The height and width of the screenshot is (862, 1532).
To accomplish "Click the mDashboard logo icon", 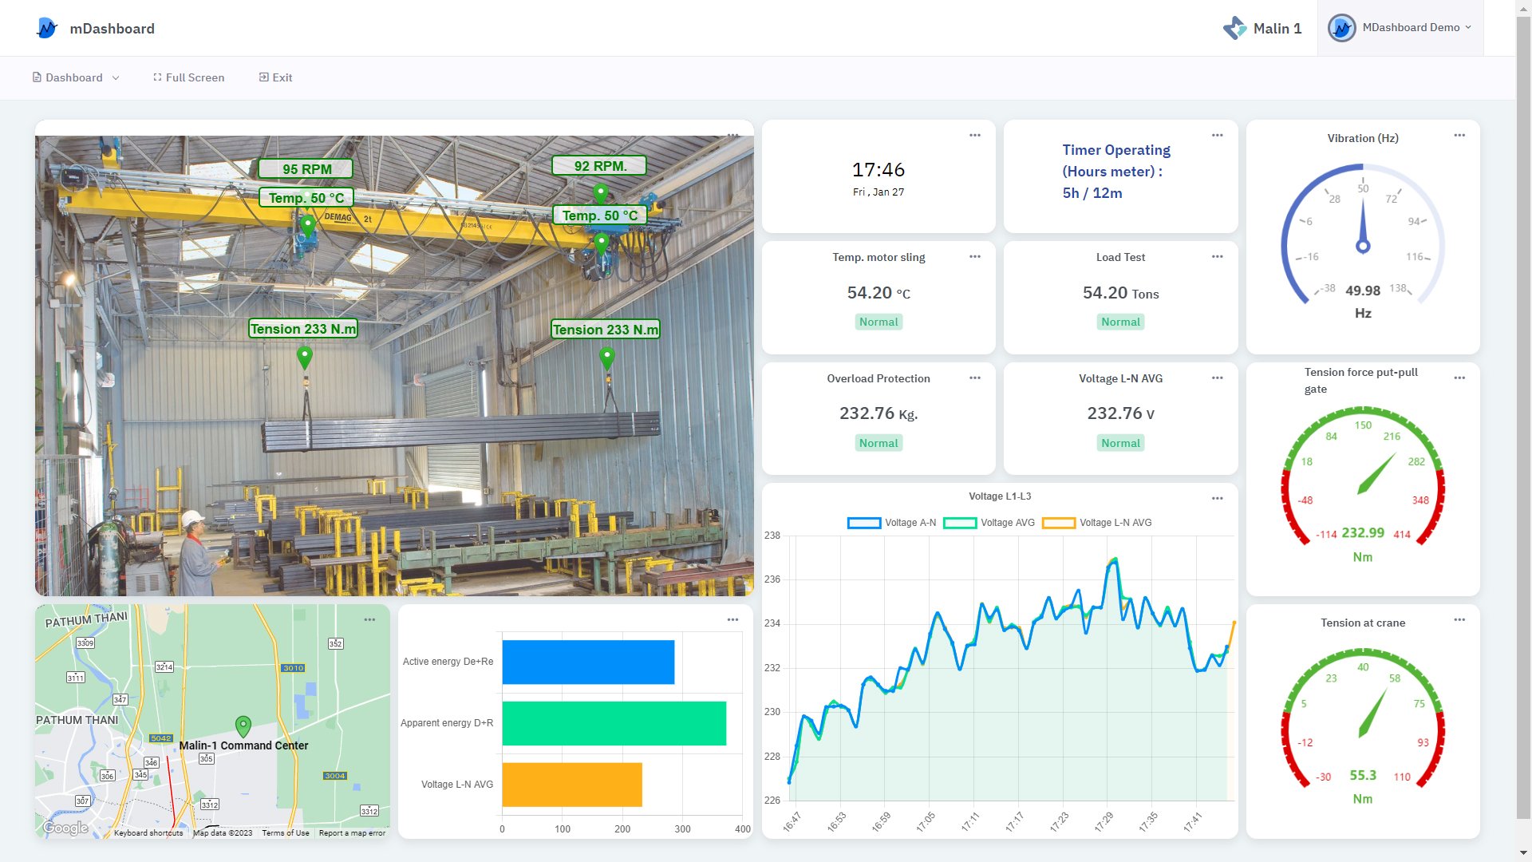I will pyautogui.click(x=47, y=28).
